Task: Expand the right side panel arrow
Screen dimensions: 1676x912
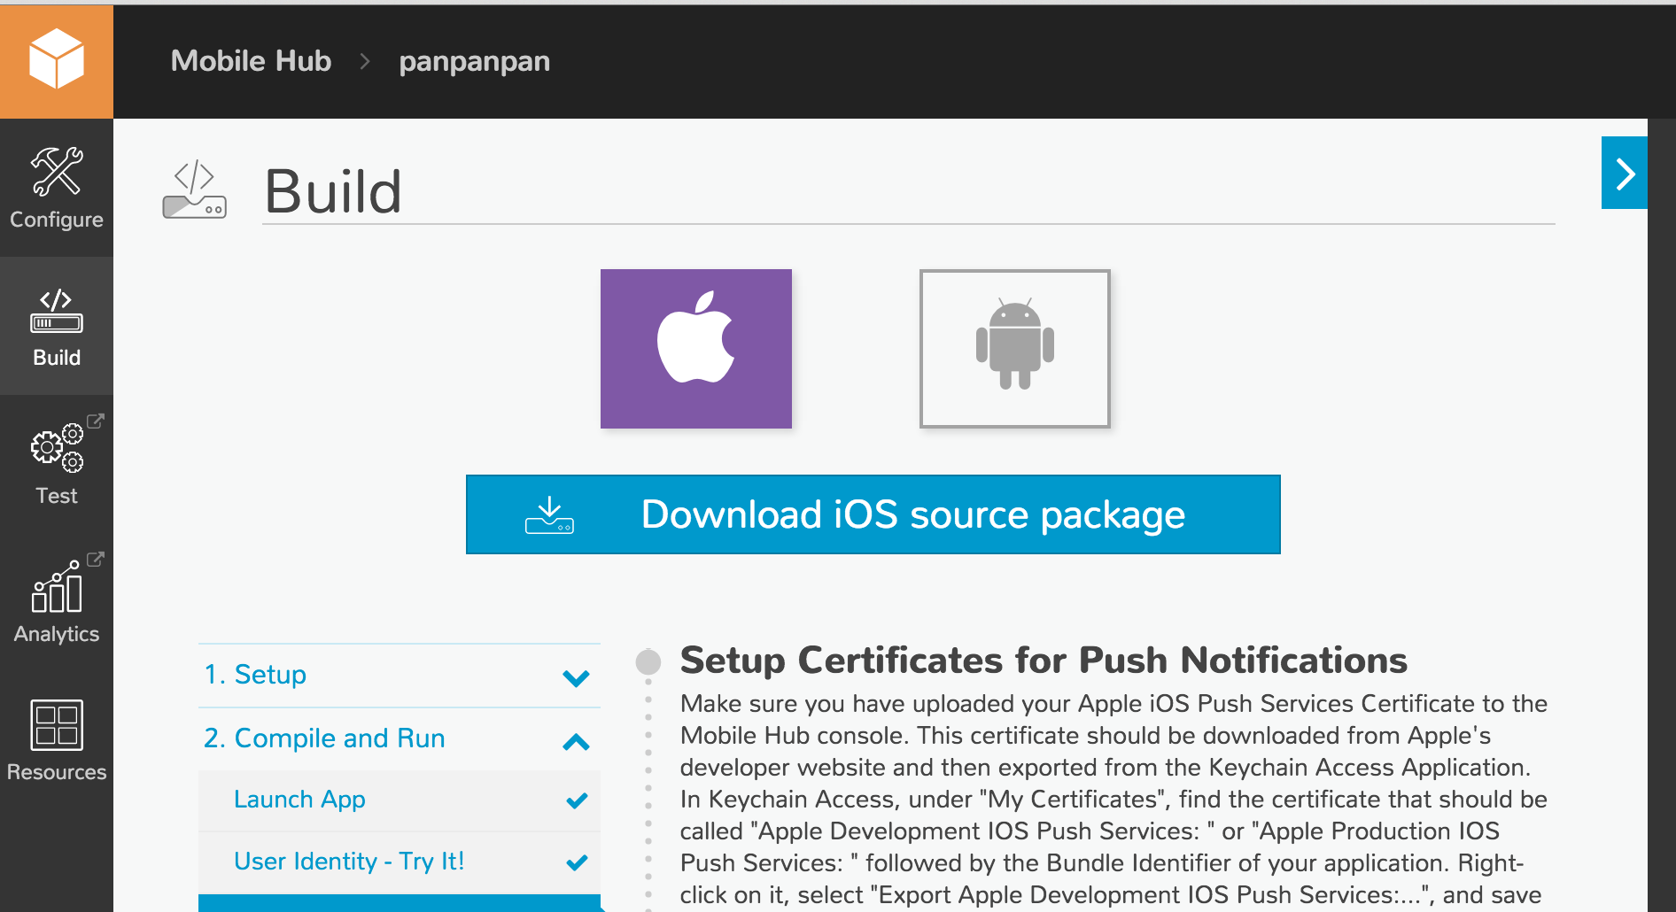Action: click(1625, 173)
